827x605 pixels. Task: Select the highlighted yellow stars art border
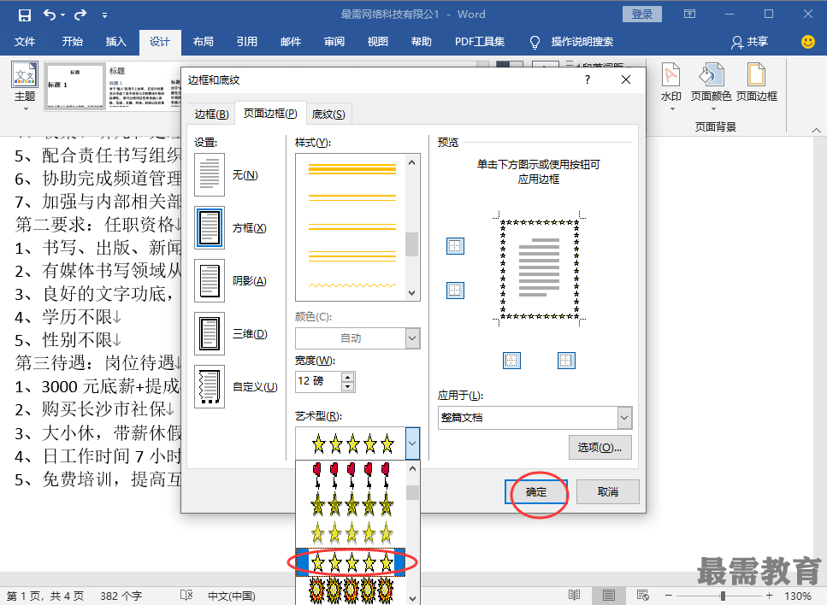coord(351,562)
